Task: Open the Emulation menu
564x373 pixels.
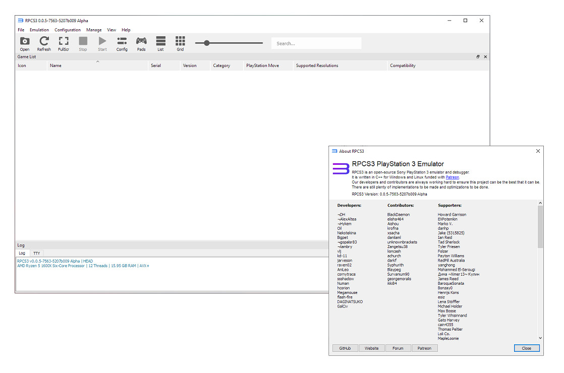Action: (39, 30)
